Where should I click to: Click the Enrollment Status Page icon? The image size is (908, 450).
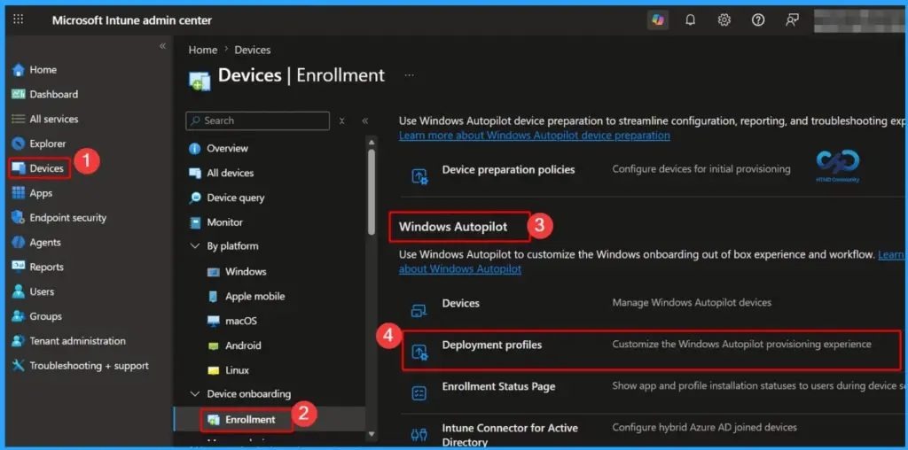419,393
